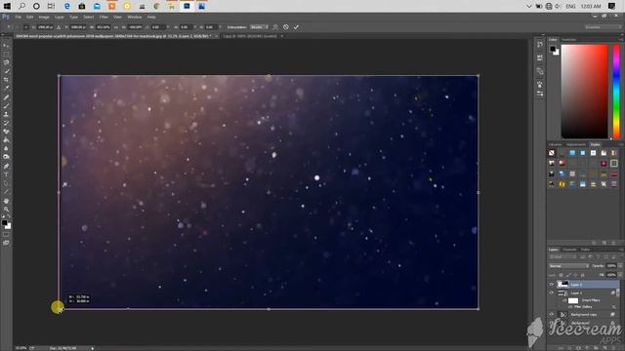The width and height of the screenshot is (625, 351).
Task: Switch to the Paths tab
Action: 585,250
